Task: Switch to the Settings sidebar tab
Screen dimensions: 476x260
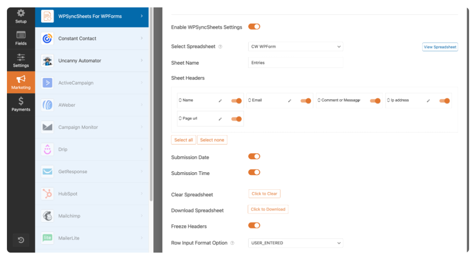Action: coord(21,61)
